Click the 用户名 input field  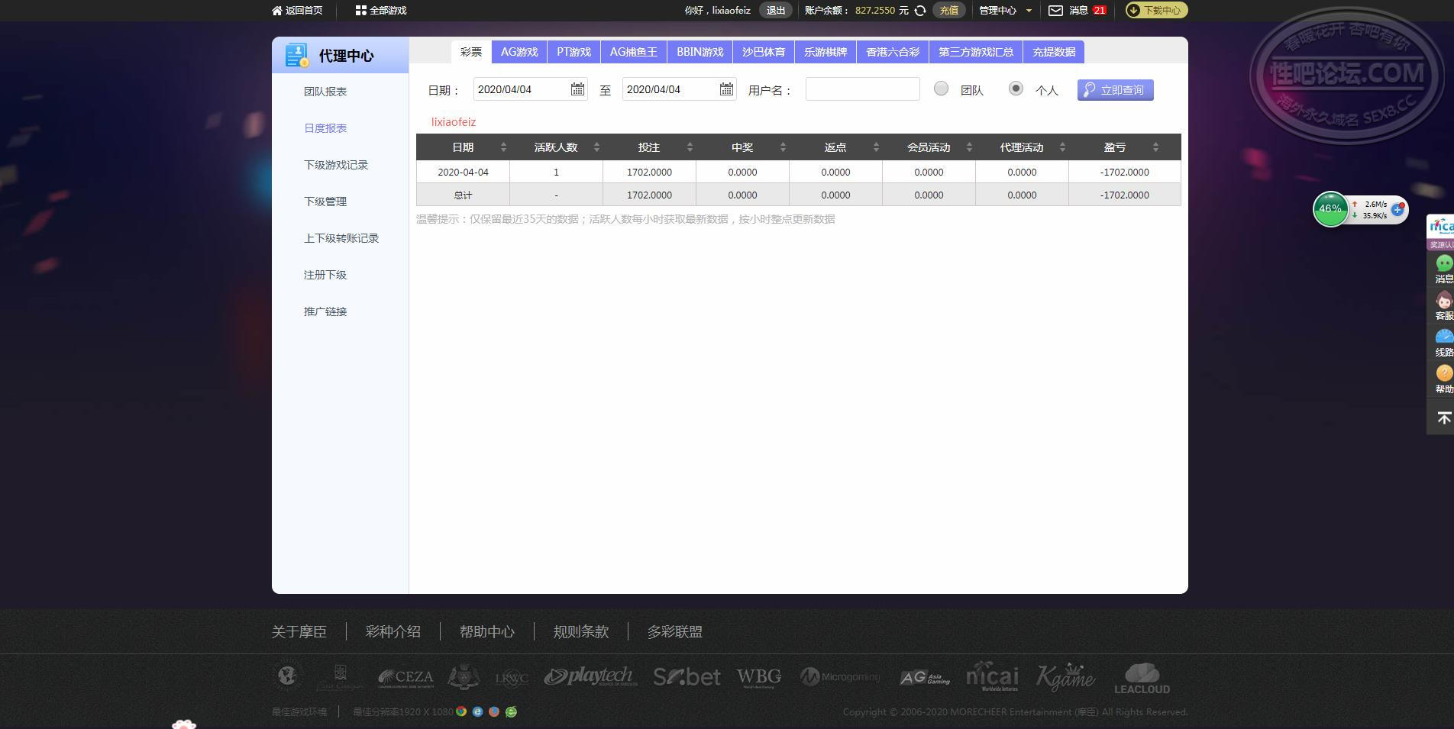(x=863, y=89)
